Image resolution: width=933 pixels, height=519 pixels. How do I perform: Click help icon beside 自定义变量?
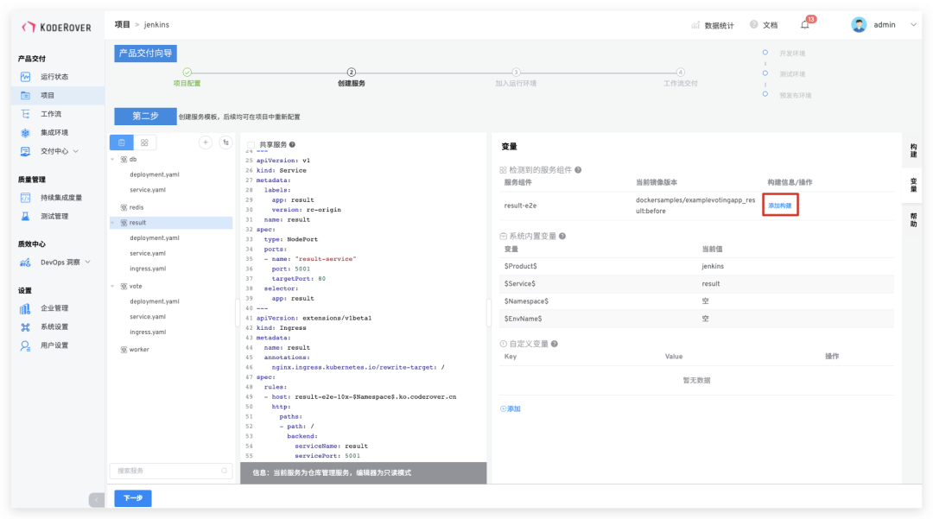(554, 344)
